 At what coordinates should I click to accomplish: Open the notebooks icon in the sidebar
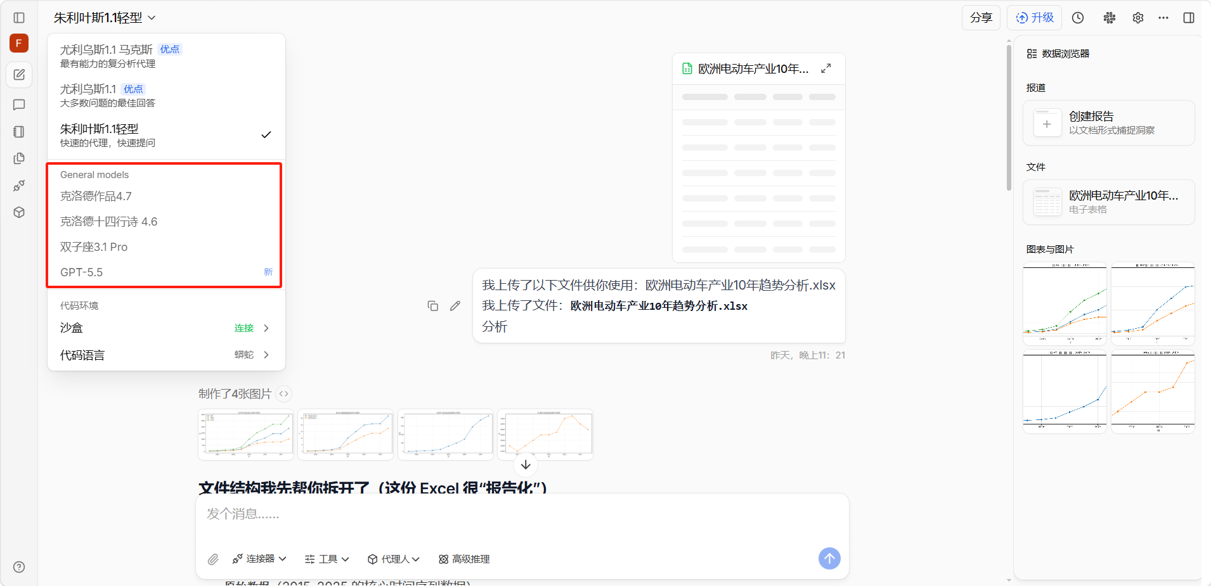click(19, 132)
